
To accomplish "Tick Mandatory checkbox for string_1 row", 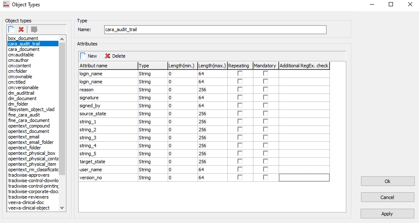I will 266,122.
